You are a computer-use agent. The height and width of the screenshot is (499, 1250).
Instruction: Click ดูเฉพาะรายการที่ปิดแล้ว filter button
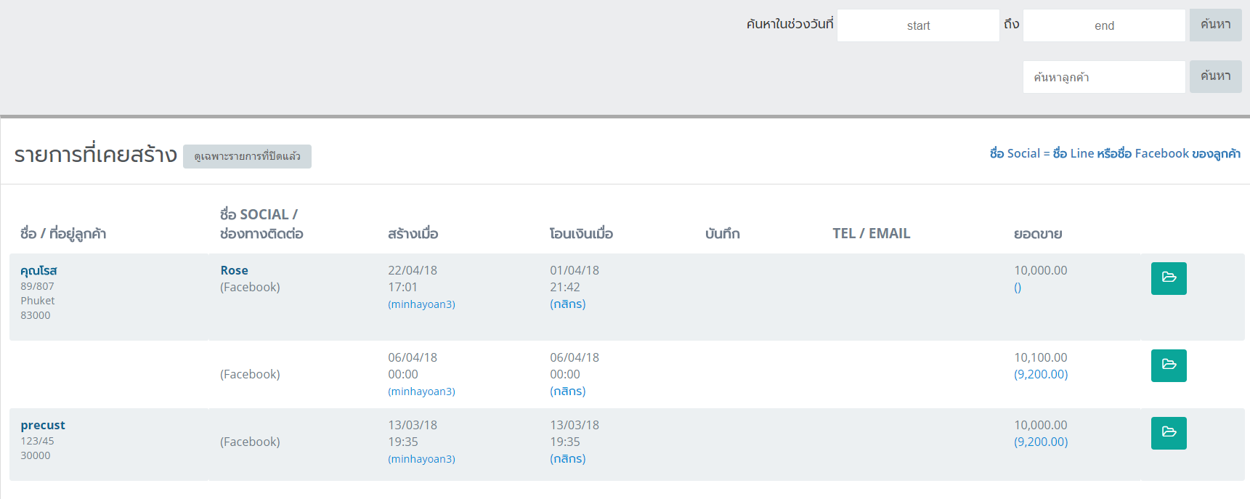pyautogui.click(x=247, y=156)
